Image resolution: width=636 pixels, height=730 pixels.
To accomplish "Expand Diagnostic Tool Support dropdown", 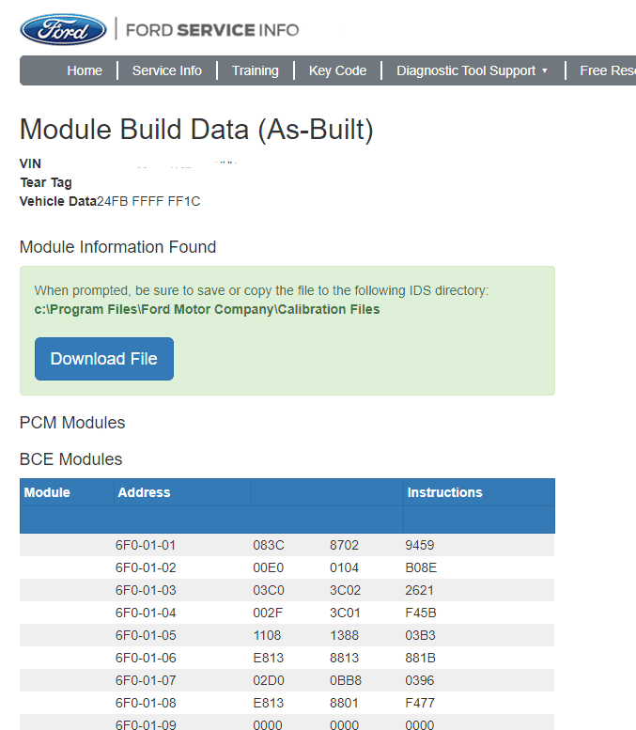I will (x=472, y=70).
